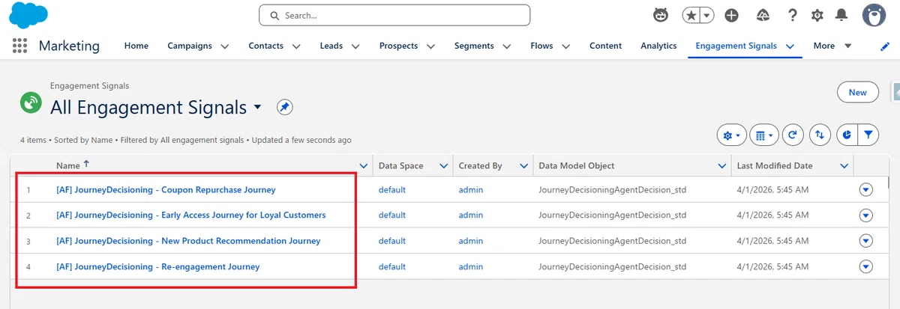Open the Analytics tab

(x=658, y=46)
